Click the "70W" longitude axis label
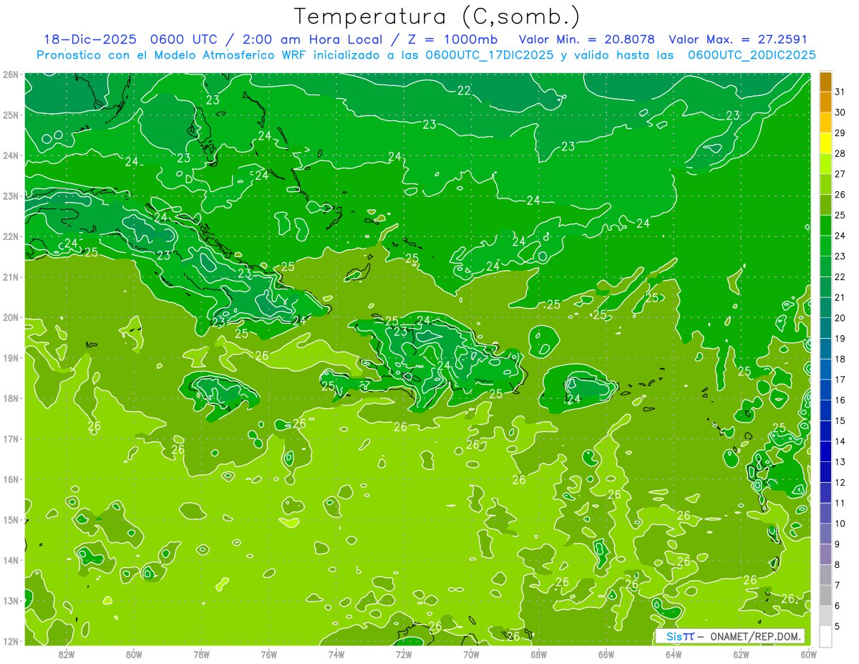This screenshot has width=859, height=664. tap(471, 654)
